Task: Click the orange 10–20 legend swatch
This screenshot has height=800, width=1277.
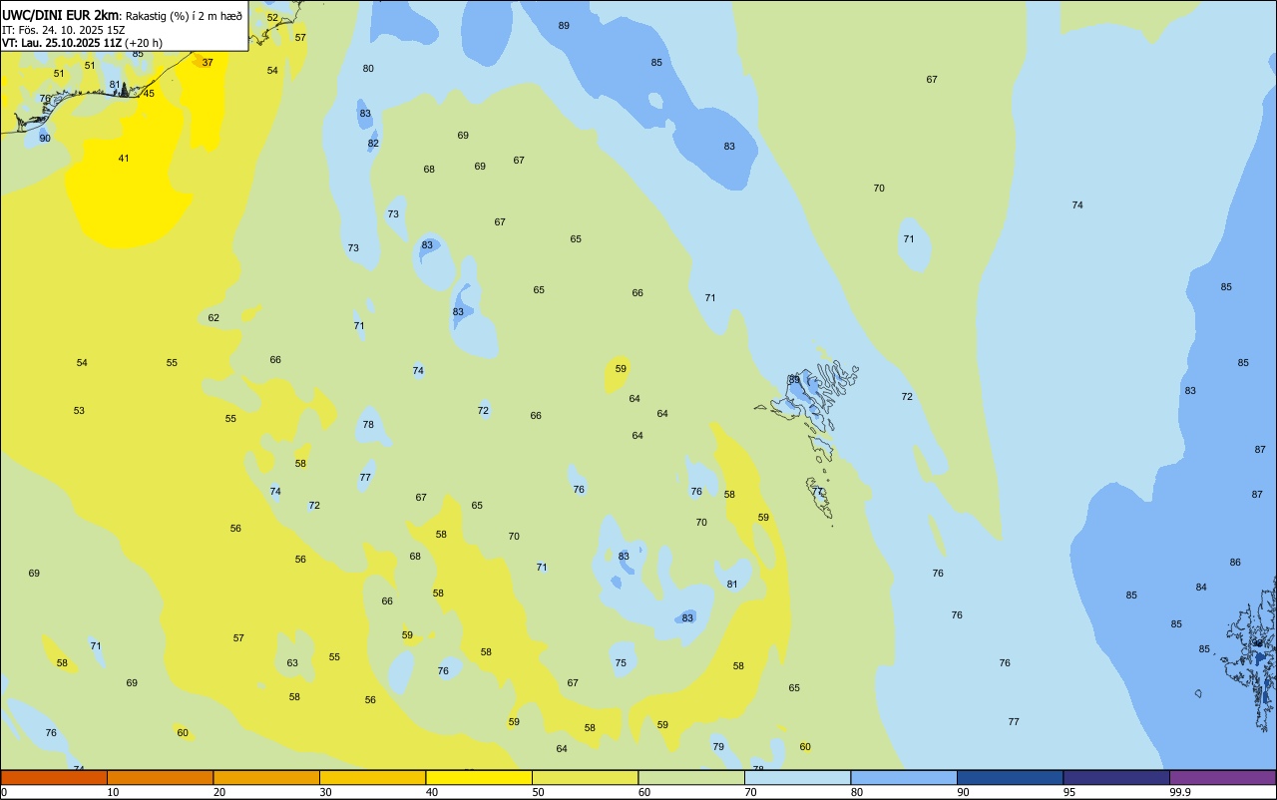Action: point(160,777)
